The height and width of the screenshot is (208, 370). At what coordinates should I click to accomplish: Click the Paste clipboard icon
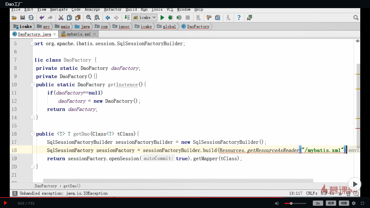(x=78, y=18)
